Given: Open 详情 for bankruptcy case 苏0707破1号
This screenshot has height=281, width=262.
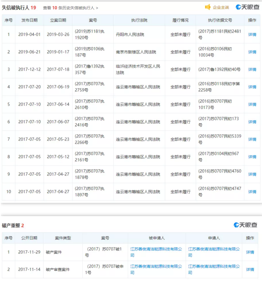Looking at the screenshot, I should (250, 252).
